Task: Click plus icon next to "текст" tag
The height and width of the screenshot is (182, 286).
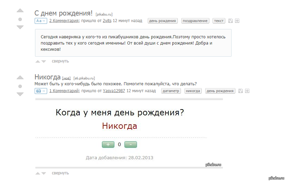Action: coord(237,21)
